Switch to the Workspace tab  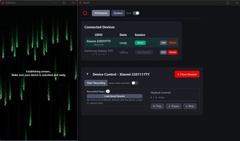click(x=101, y=13)
